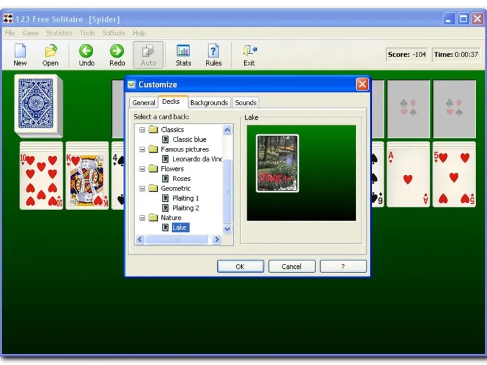Screen dimensions: 487x365
Task: Click the Auto toolbar button
Action: pyautogui.click(x=148, y=55)
